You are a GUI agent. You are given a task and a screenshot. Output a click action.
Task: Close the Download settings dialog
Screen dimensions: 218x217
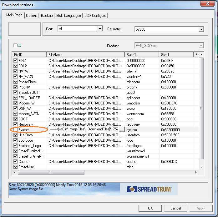208,3
